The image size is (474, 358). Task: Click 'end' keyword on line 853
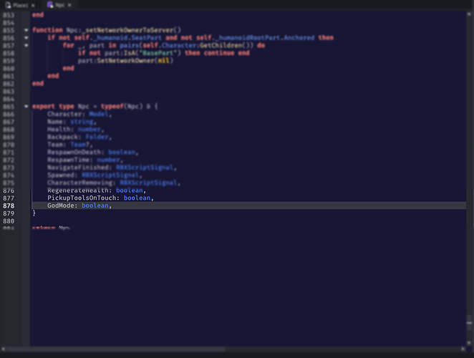tap(38, 15)
